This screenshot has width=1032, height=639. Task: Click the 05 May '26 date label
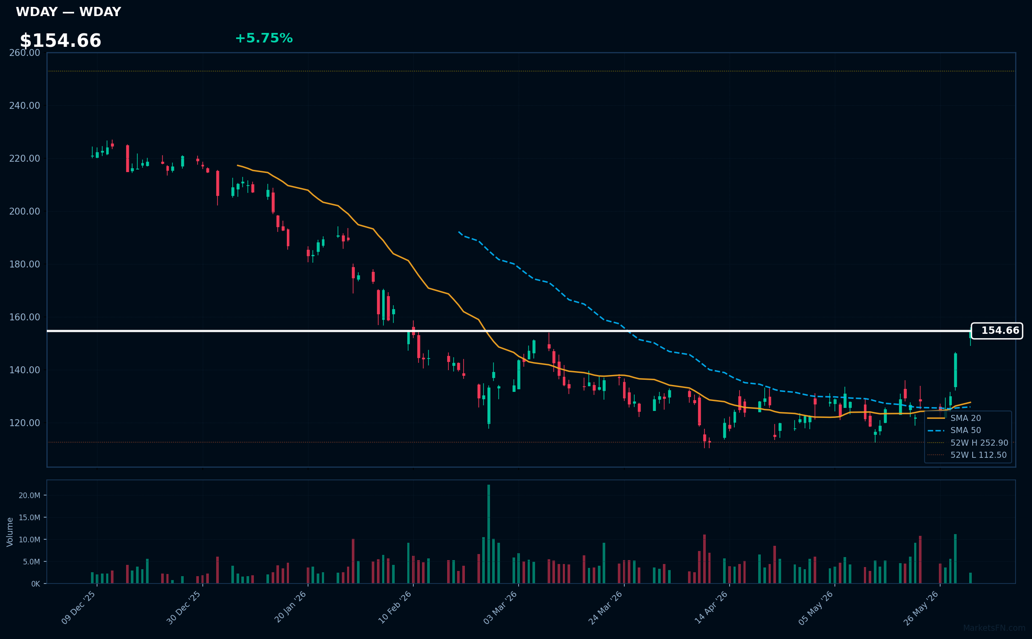pos(816,608)
